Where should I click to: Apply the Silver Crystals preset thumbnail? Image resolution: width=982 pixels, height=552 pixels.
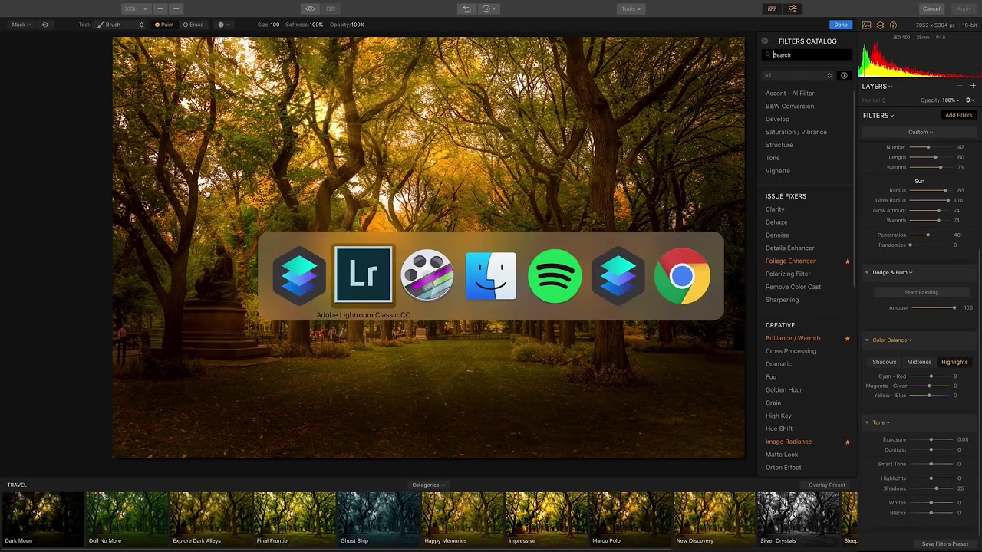click(798, 519)
